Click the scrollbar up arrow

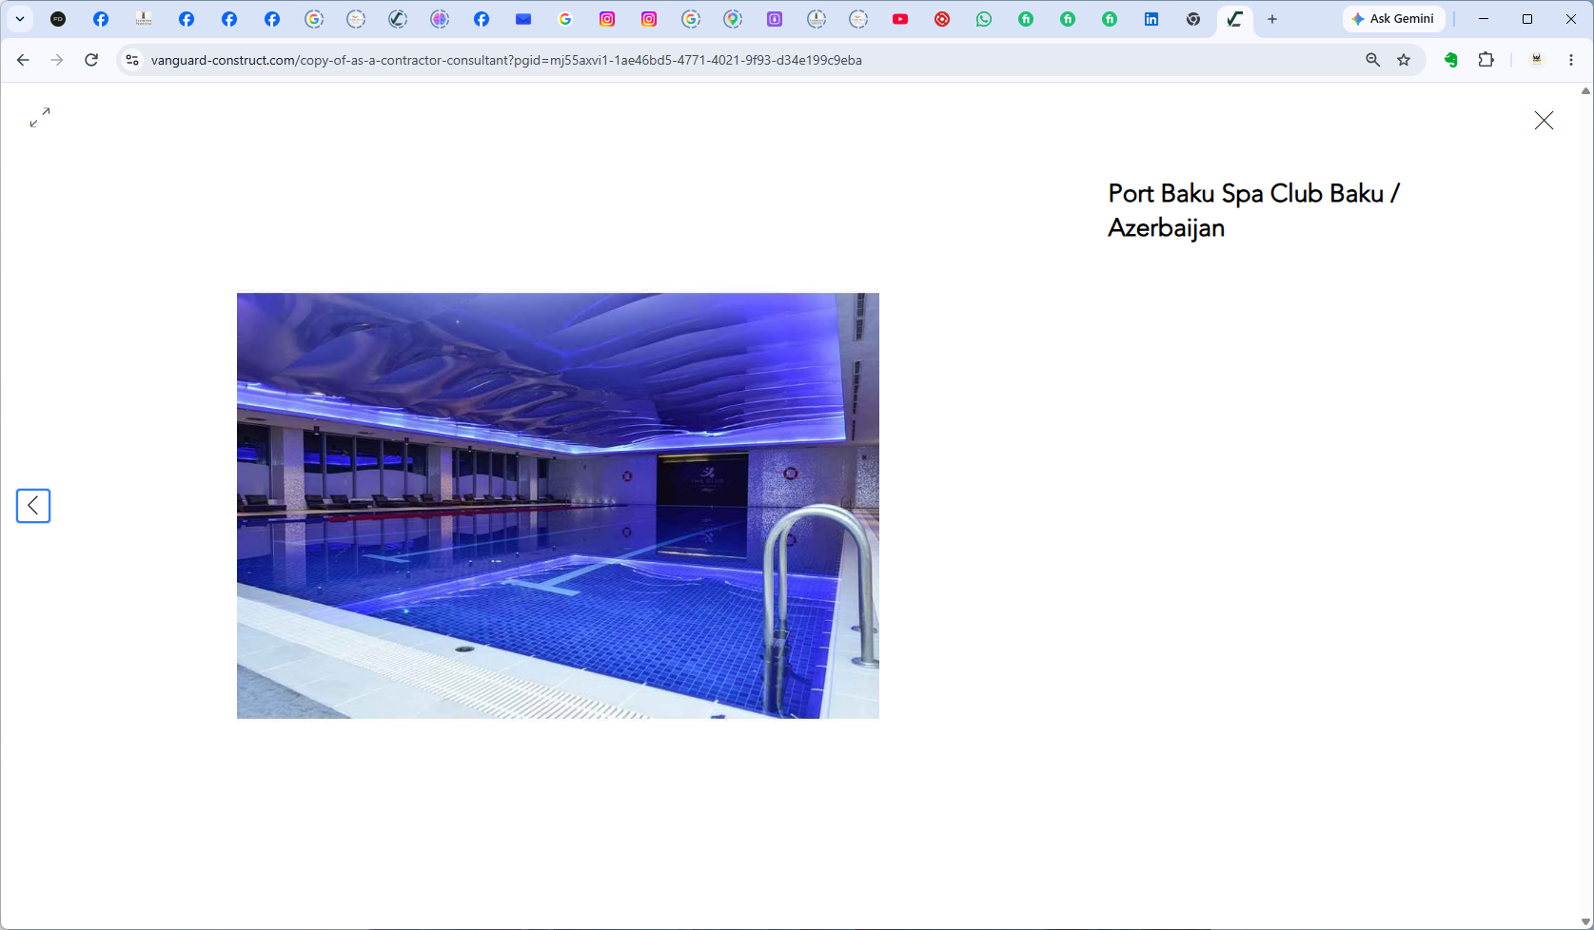1585,91
